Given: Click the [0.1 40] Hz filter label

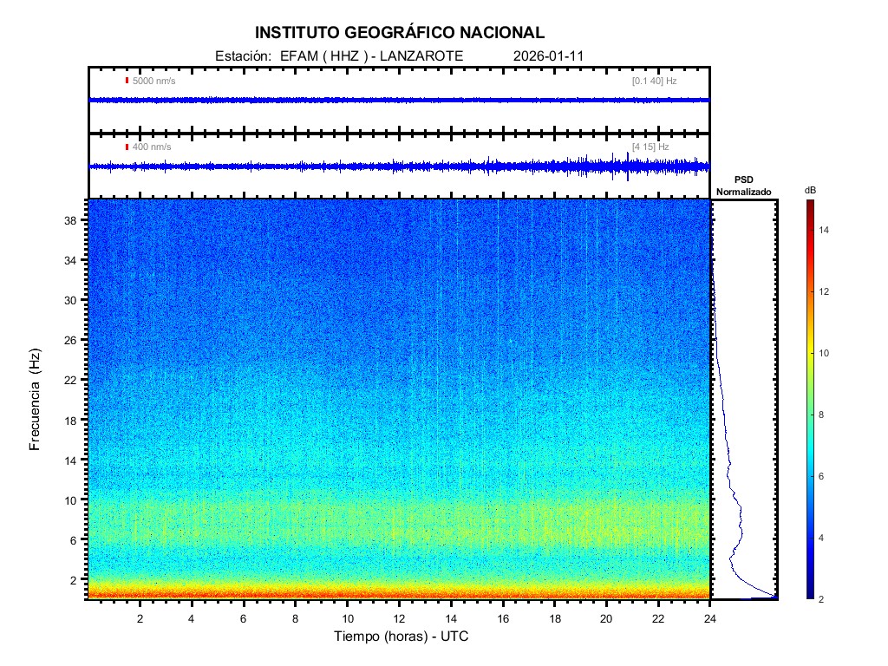Looking at the screenshot, I should point(654,81).
